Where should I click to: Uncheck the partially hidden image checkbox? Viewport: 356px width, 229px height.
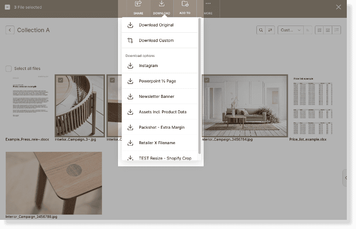point(112,80)
